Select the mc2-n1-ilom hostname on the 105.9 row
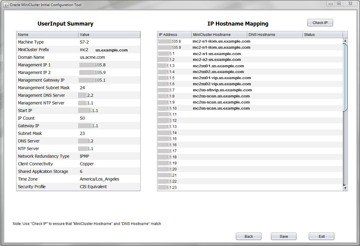The width and height of the screenshot is (360, 246). pos(221,47)
